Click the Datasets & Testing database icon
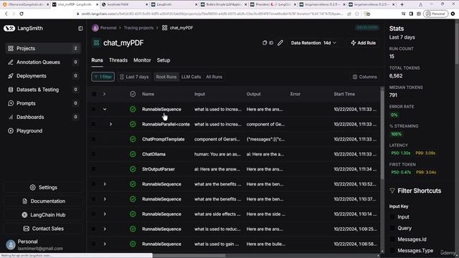 click(11, 90)
